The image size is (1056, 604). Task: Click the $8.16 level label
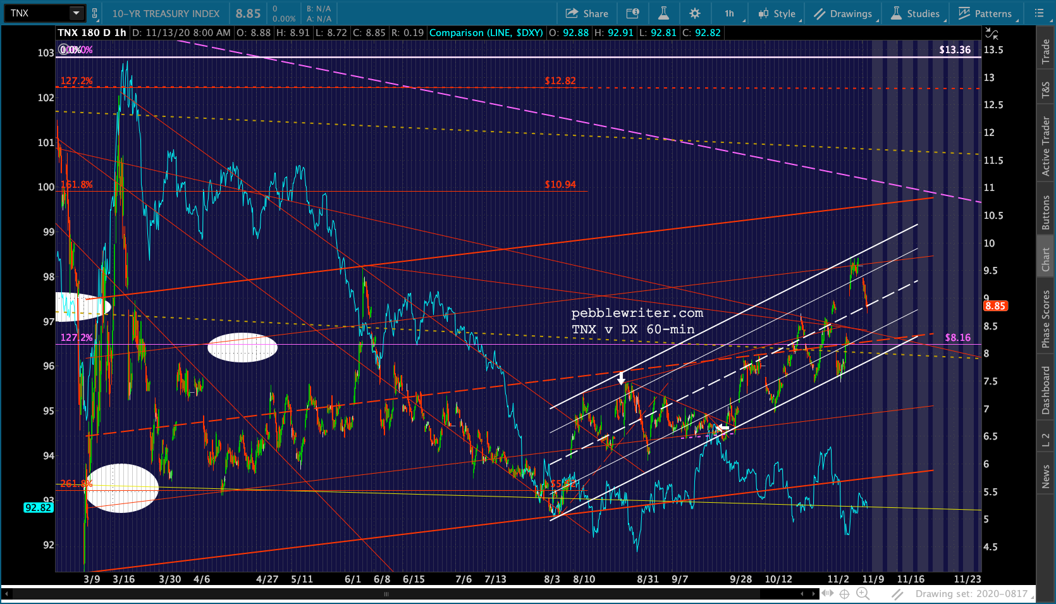click(958, 338)
